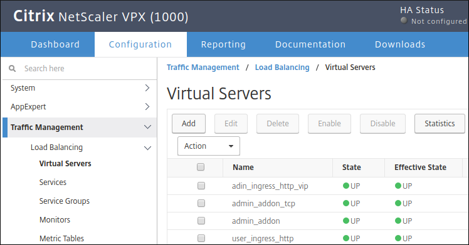The image size is (469, 245).
Task: Open Monitors in the sidebar
Action: click(x=55, y=219)
